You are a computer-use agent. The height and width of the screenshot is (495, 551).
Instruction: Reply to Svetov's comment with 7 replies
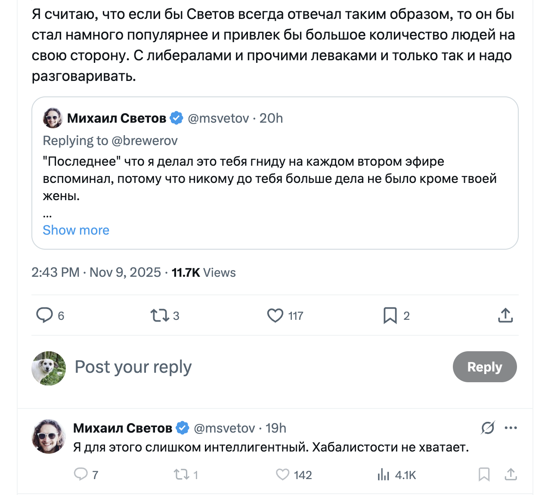click(80, 475)
